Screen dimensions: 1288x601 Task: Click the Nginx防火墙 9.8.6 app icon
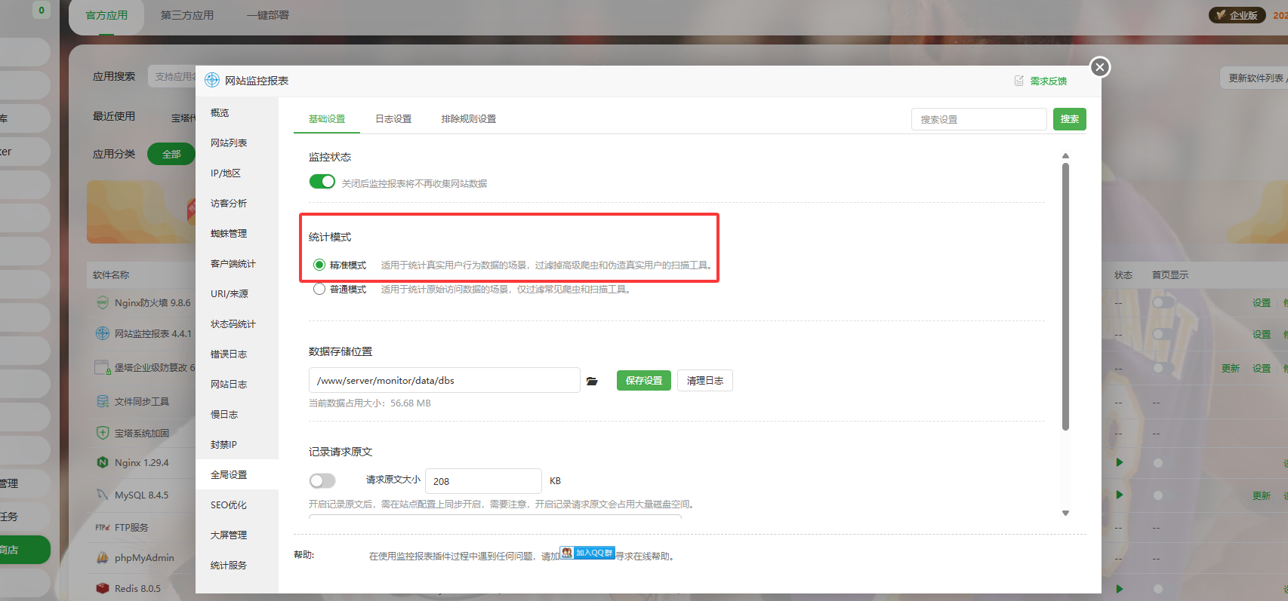(103, 302)
